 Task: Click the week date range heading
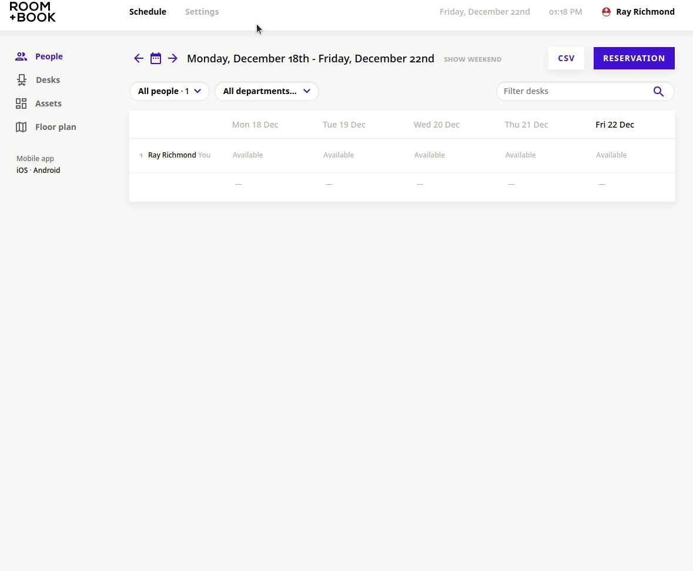point(311,59)
